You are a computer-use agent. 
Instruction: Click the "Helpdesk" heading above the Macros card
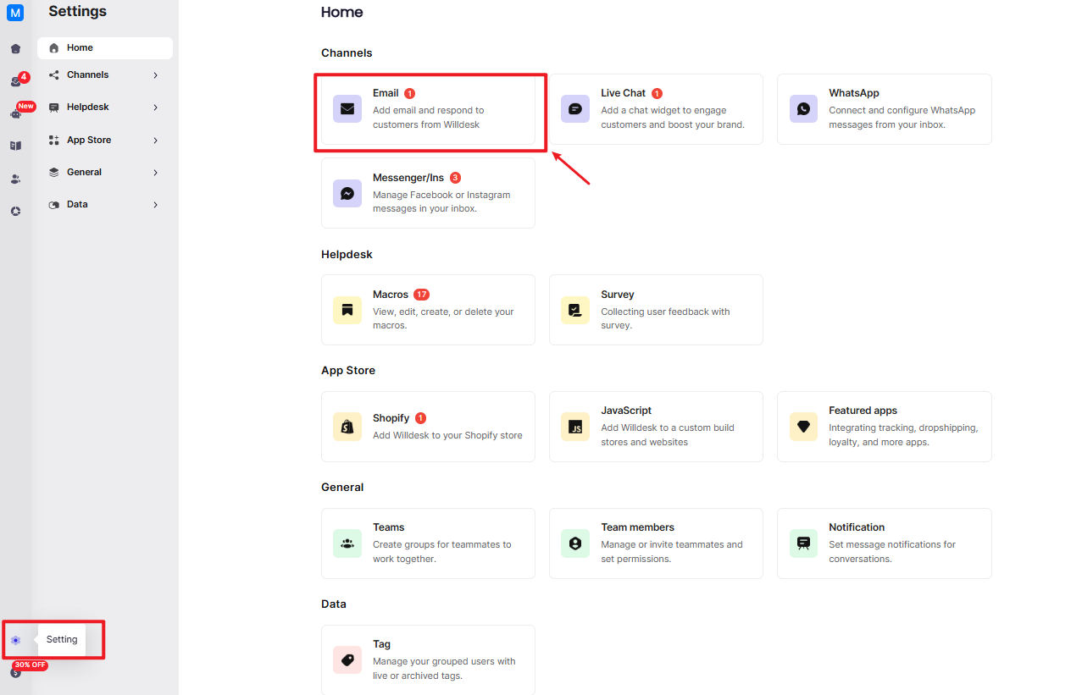pos(347,254)
